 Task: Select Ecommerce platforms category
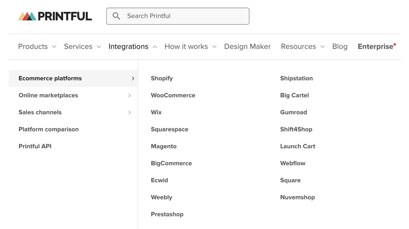tap(73, 78)
